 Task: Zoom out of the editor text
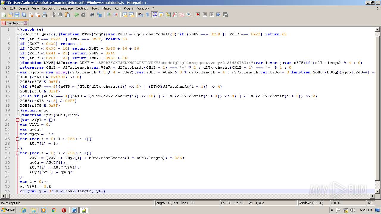click(115, 15)
